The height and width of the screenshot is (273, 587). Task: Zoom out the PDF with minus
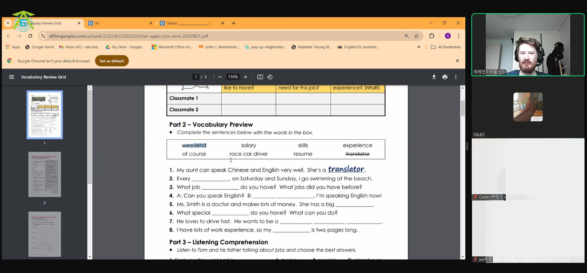220,77
